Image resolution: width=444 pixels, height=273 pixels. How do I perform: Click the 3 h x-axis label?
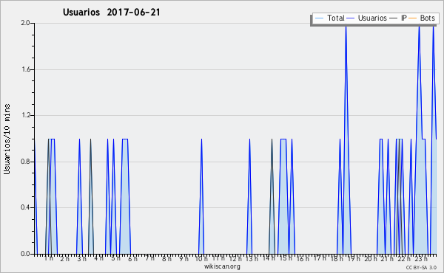[x=82, y=258]
